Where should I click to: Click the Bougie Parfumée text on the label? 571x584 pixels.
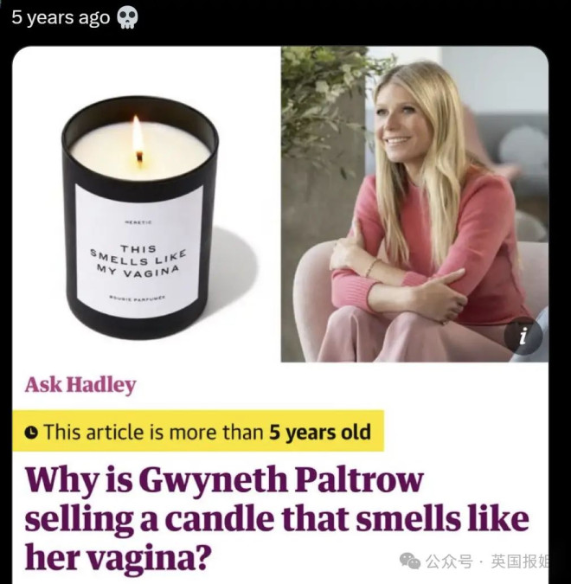click(x=137, y=298)
